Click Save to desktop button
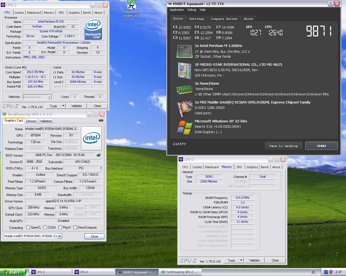This screenshot has height=276, width=346. click(x=284, y=146)
